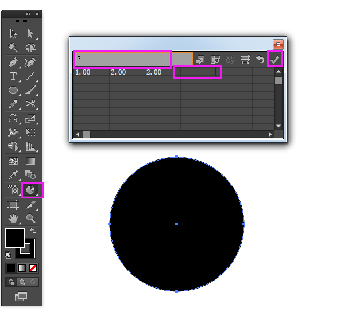Image resolution: width=356 pixels, height=335 pixels.
Task: Select the Free Transform tool
Action: coord(30,133)
